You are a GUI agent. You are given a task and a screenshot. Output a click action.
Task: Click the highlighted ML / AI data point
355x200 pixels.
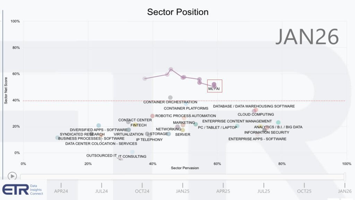(x=214, y=85)
